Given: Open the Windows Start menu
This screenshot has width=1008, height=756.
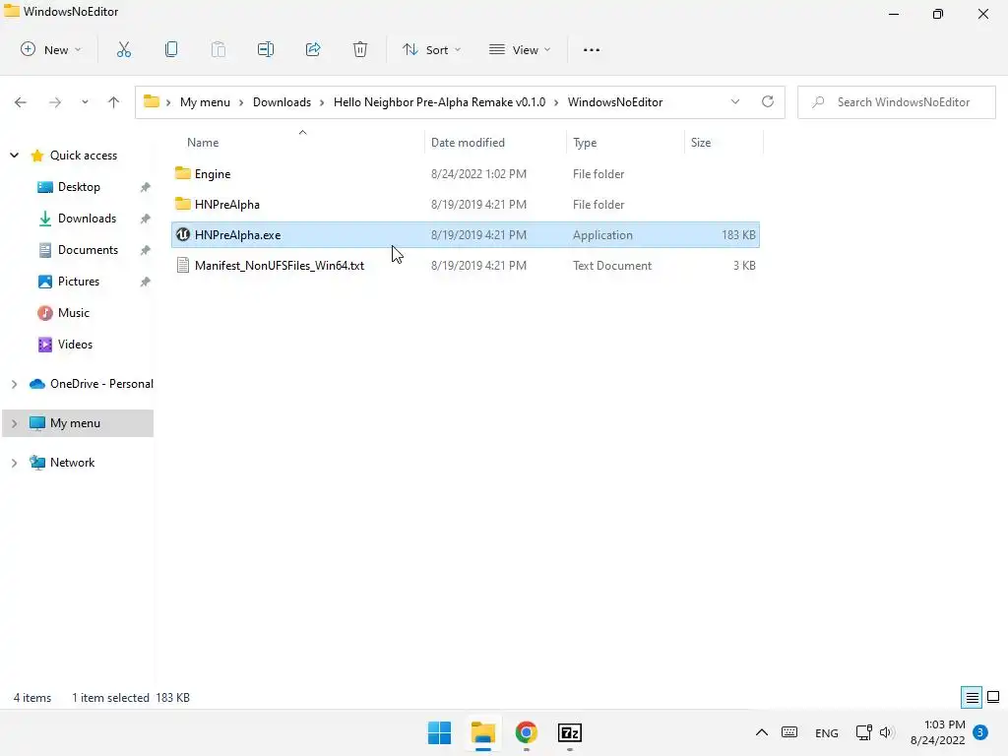Looking at the screenshot, I should click(x=440, y=732).
